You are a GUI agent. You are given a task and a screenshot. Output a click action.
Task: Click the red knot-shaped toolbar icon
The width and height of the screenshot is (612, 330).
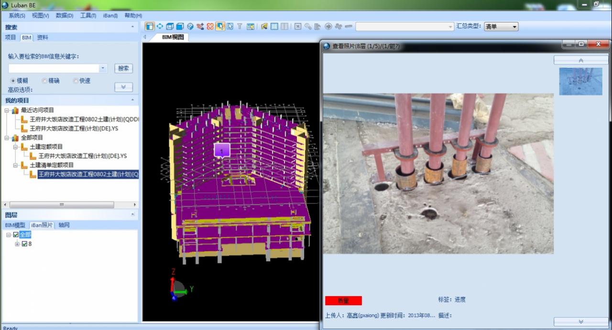[210, 26]
